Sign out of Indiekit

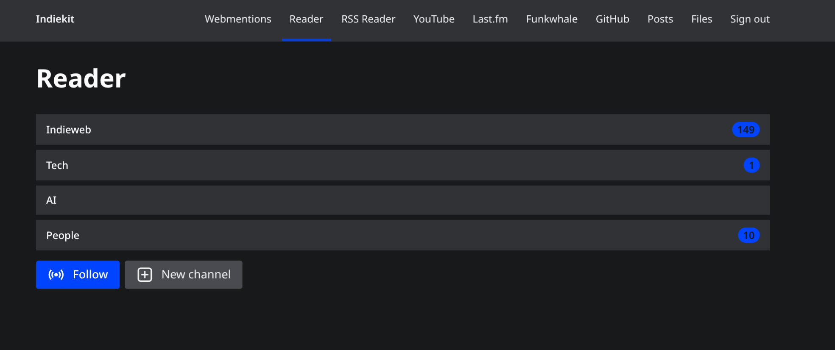750,19
